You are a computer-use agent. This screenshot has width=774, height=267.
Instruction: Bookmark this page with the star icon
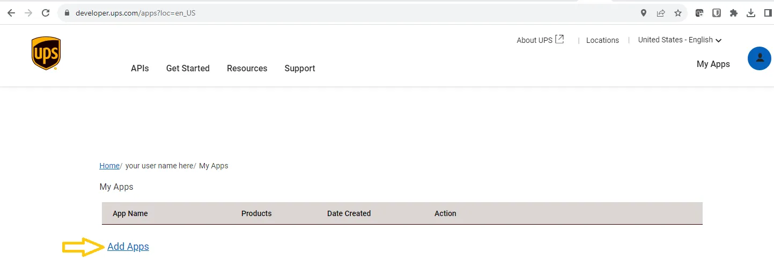tap(678, 13)
